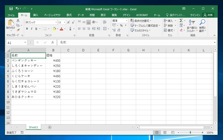Open the number format 標準 dropdown

pos(126,21)
